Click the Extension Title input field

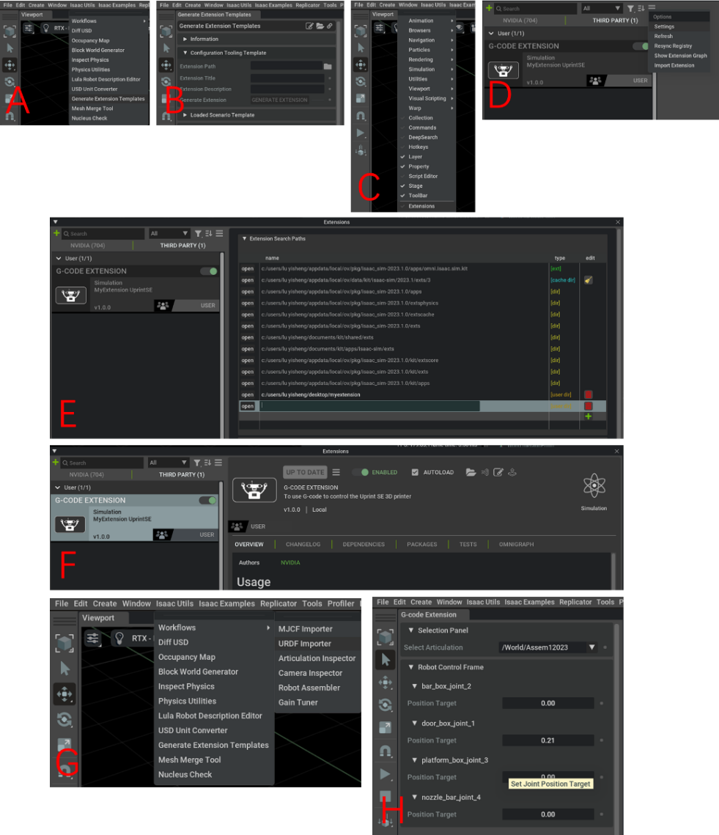coord(287,78)
